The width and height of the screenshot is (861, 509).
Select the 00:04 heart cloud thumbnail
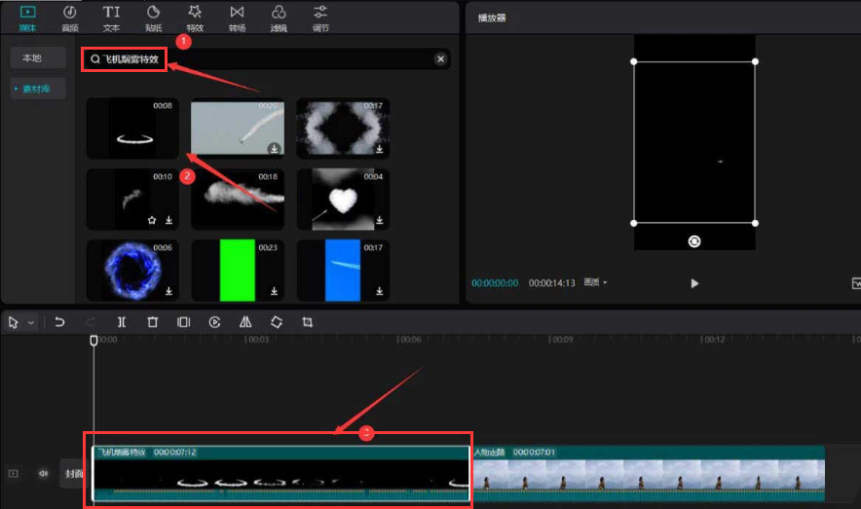(x=343, y=200)
